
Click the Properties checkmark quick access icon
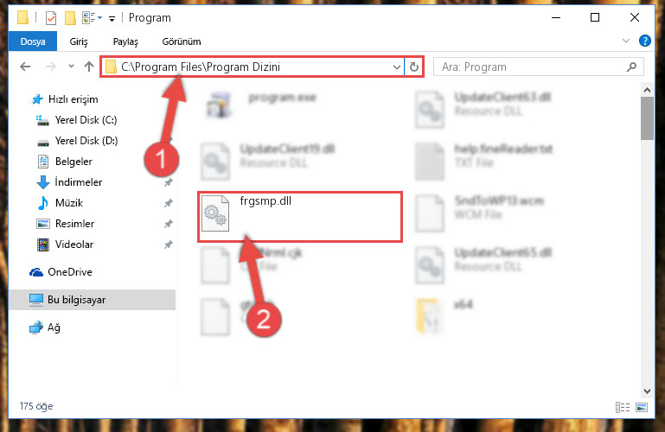51,18
